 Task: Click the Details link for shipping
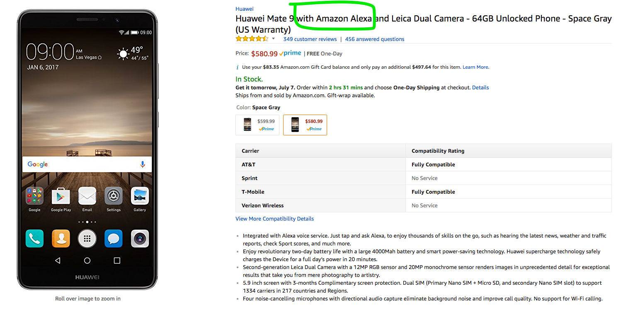click(480, 88)
